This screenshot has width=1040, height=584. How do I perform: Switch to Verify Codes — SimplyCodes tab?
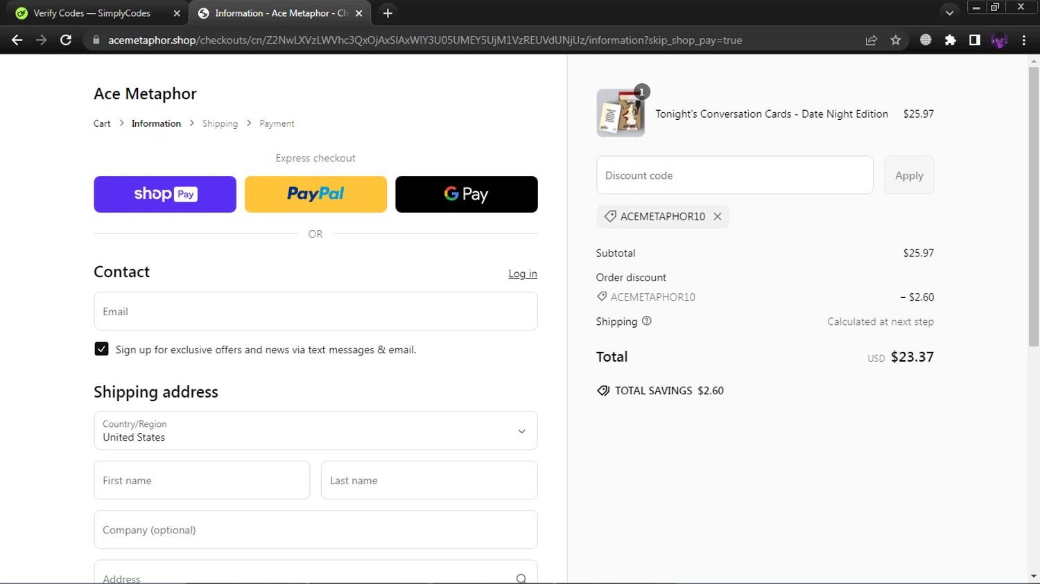[x=94, y=13]
